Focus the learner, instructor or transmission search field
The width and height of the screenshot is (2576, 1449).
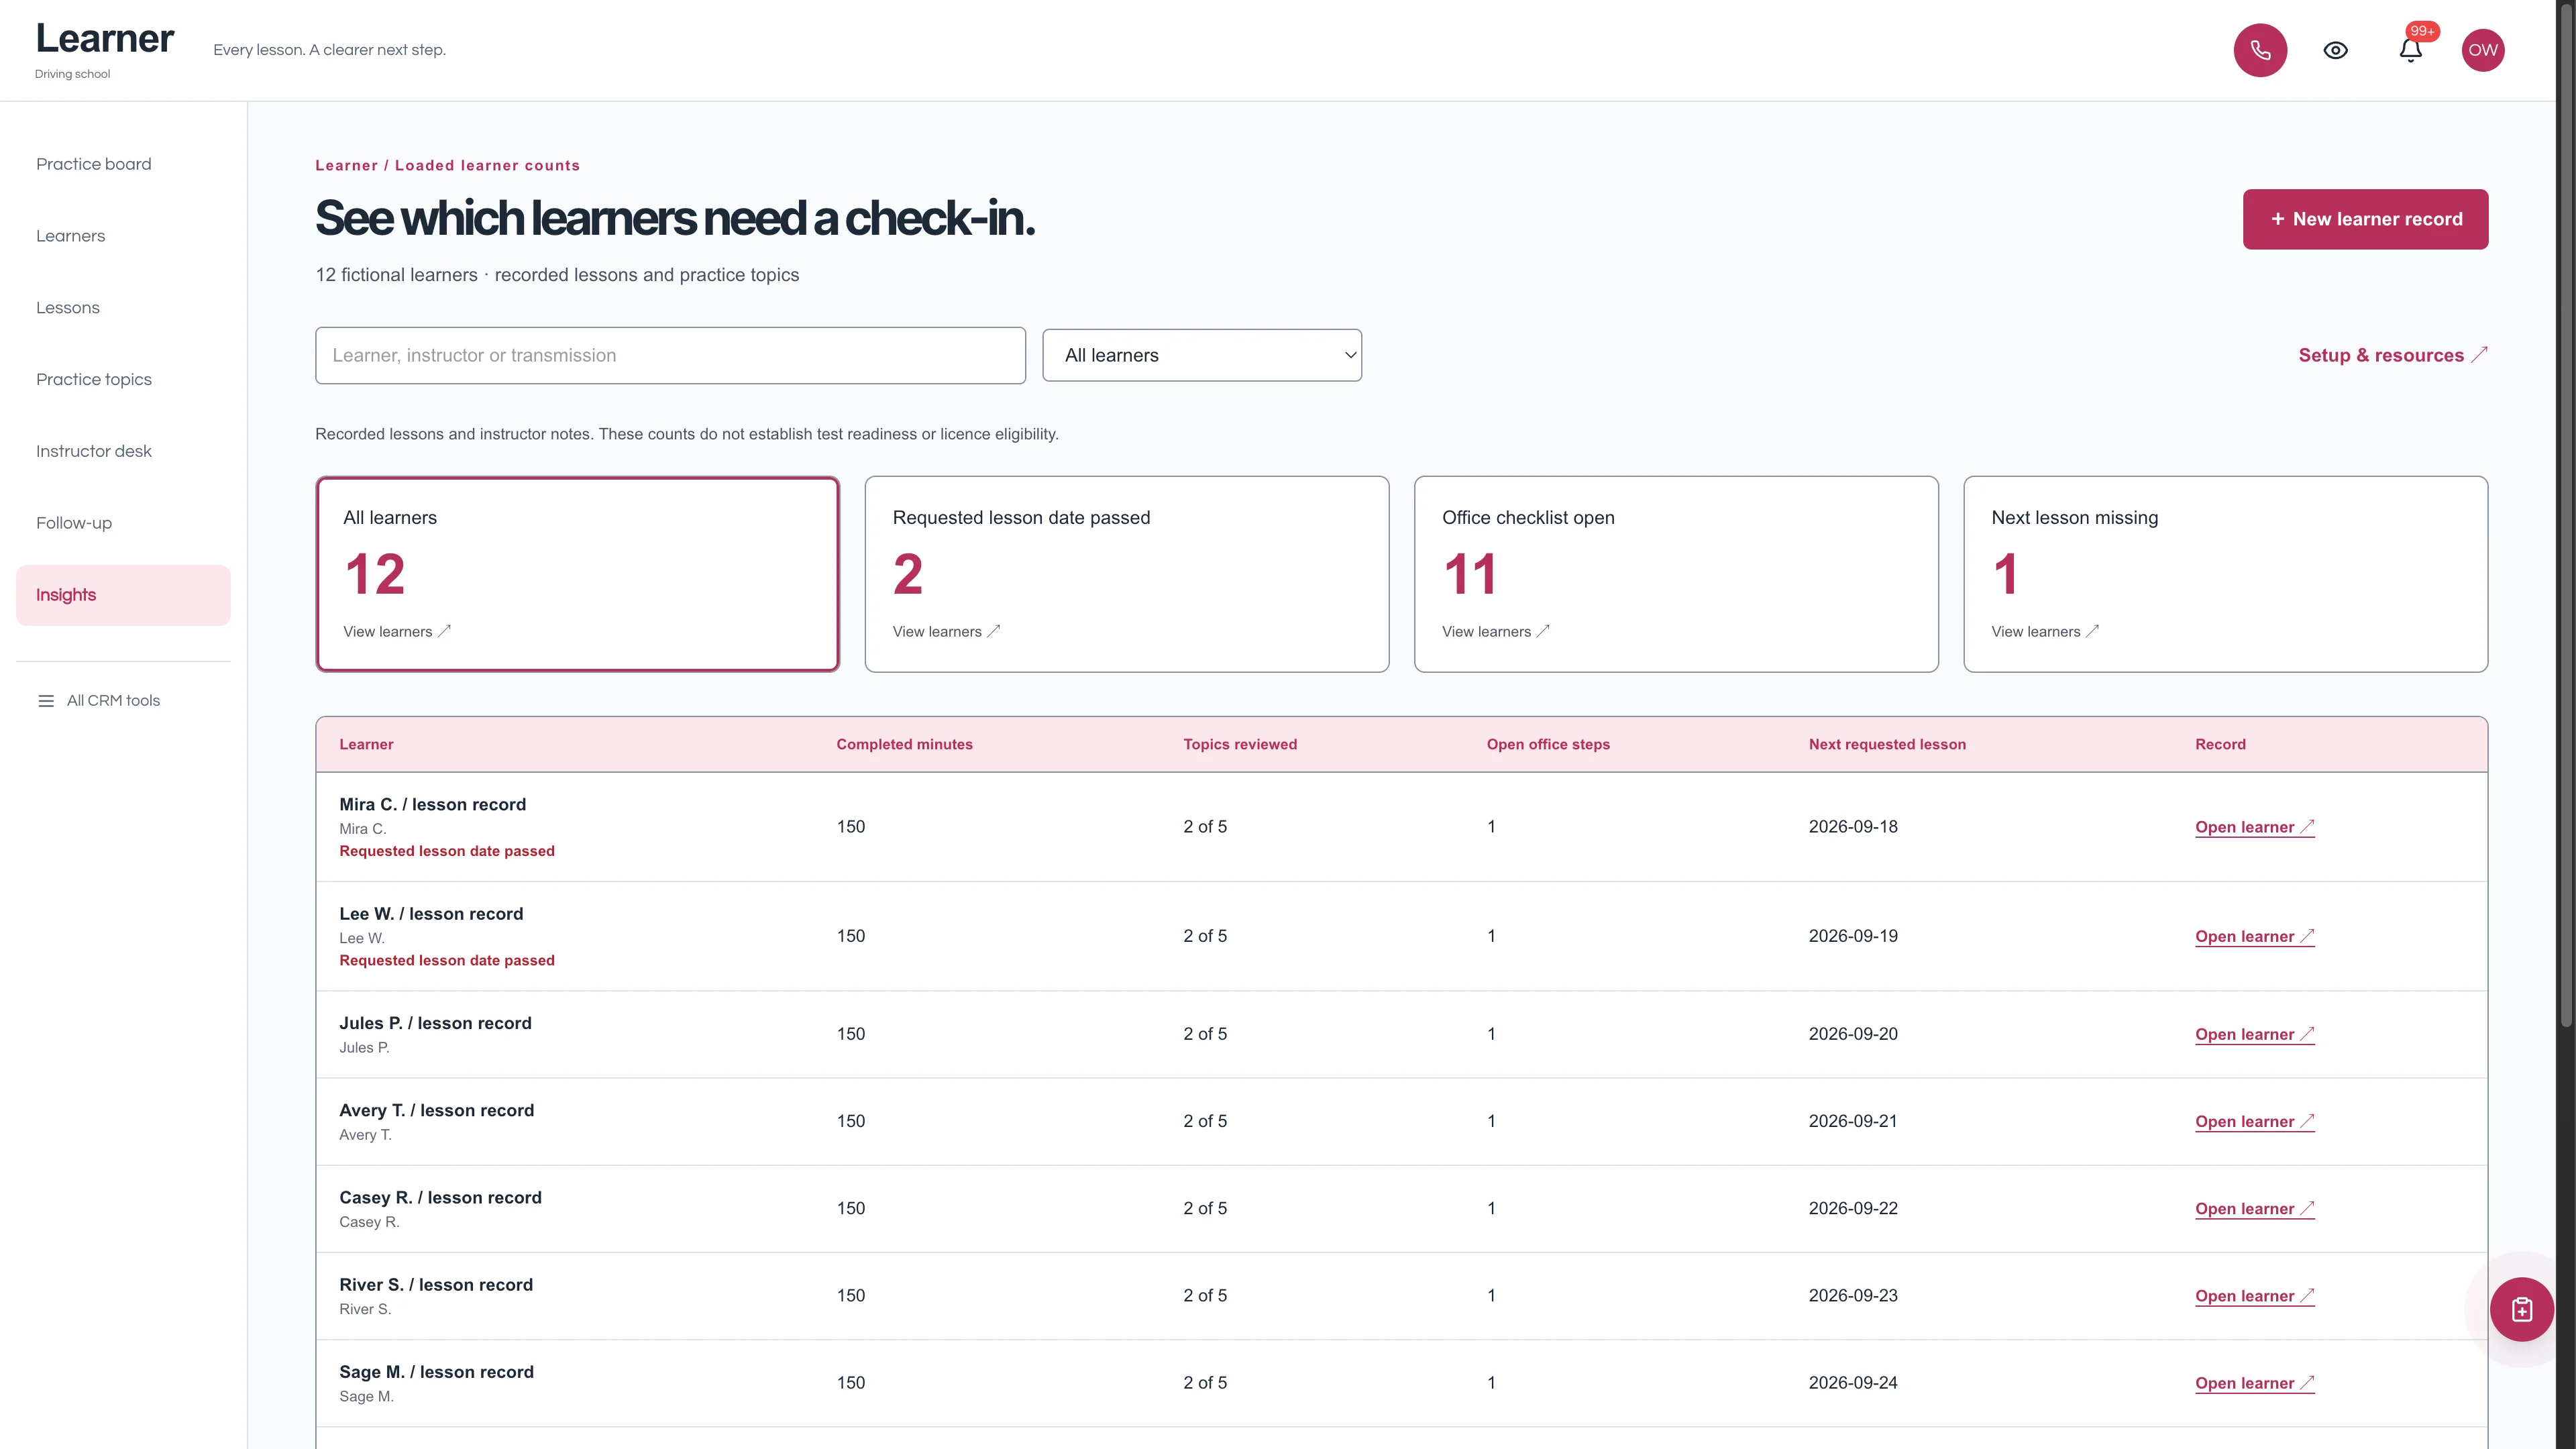coord(670,355)
